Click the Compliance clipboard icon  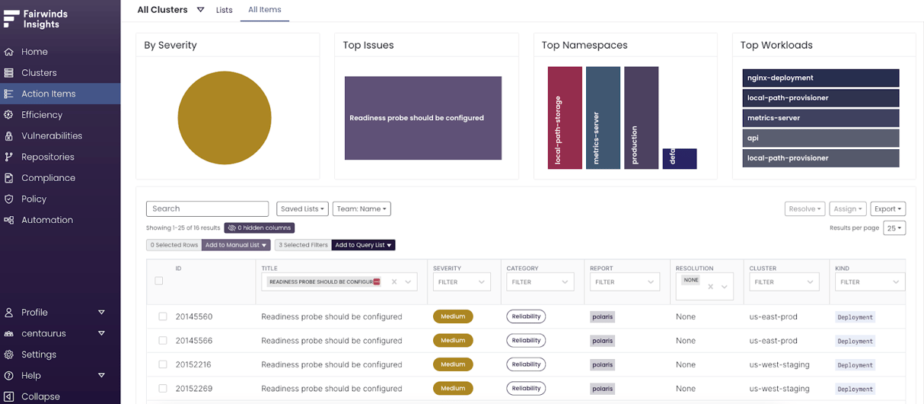coord(9,178)
